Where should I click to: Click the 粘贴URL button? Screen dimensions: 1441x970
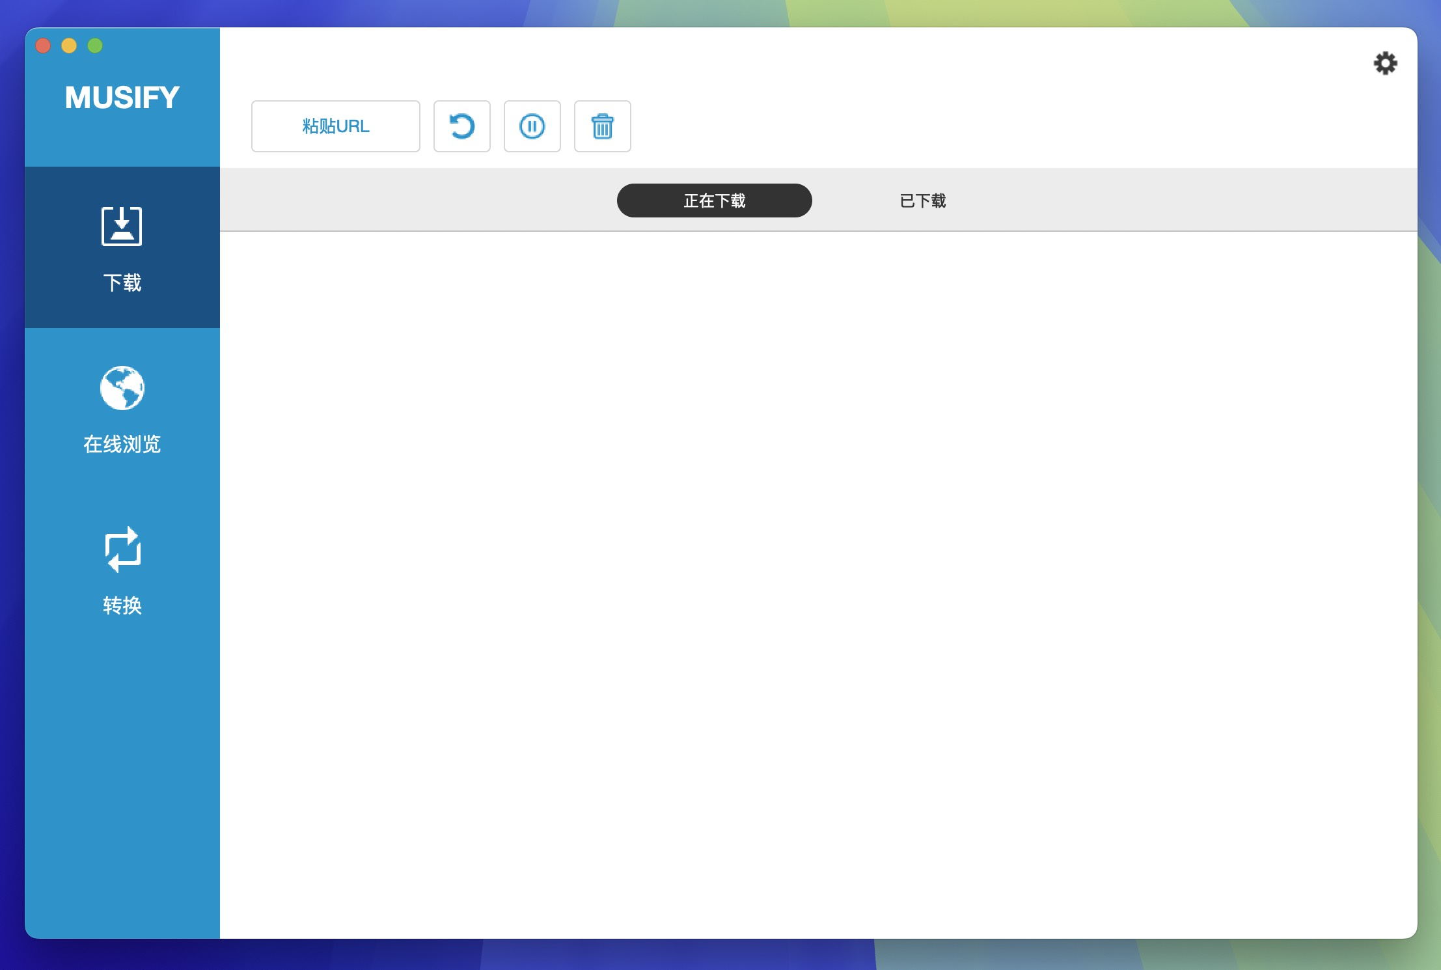pyautogui.click(x=335, y=126)
